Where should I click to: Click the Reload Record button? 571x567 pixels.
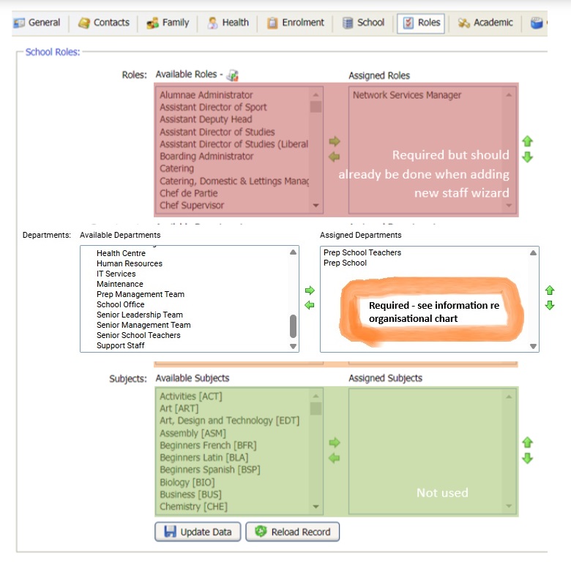click(292, 532)
